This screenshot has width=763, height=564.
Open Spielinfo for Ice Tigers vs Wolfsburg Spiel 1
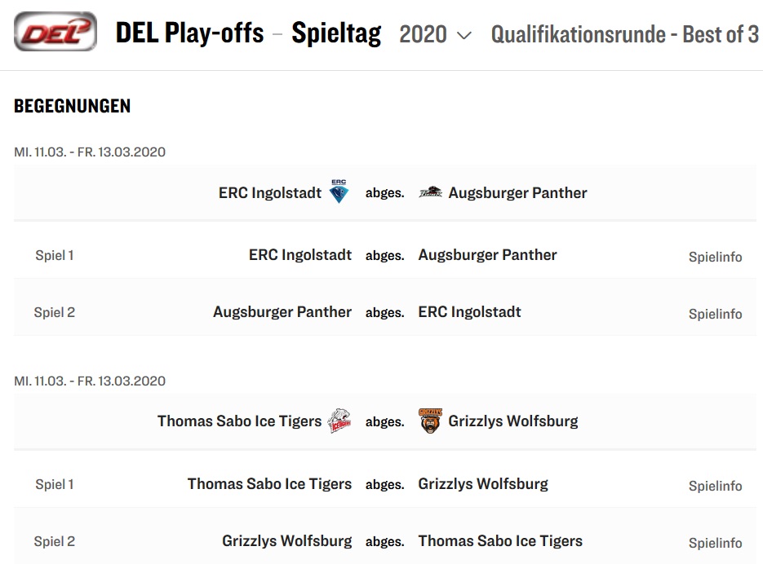(x=715, y=486)
